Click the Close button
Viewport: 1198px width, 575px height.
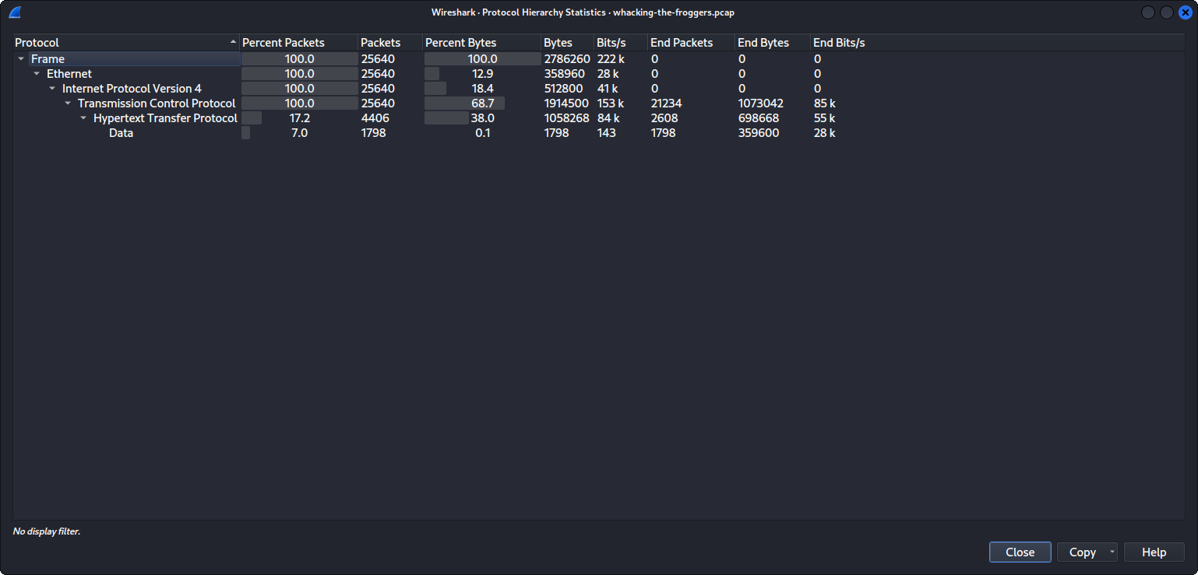(1020, 552)
